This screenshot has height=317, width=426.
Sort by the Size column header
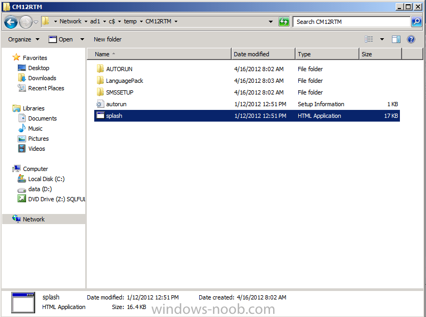[x=380, y=54]
